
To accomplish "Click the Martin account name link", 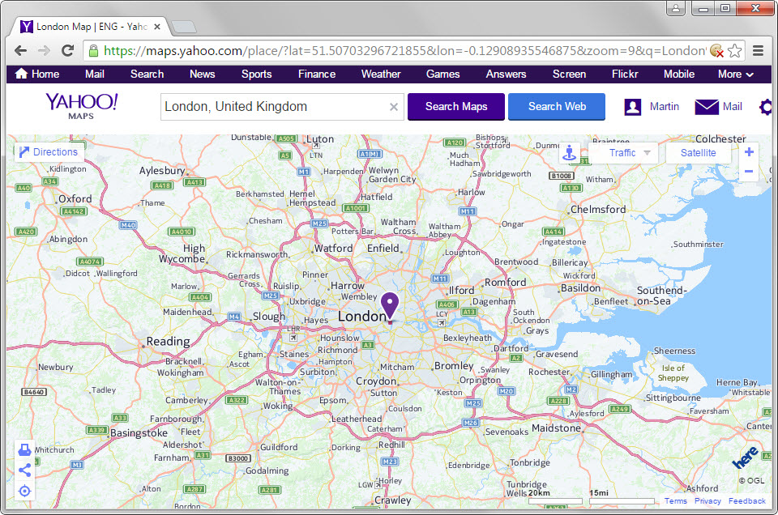I will click(664, 107).
